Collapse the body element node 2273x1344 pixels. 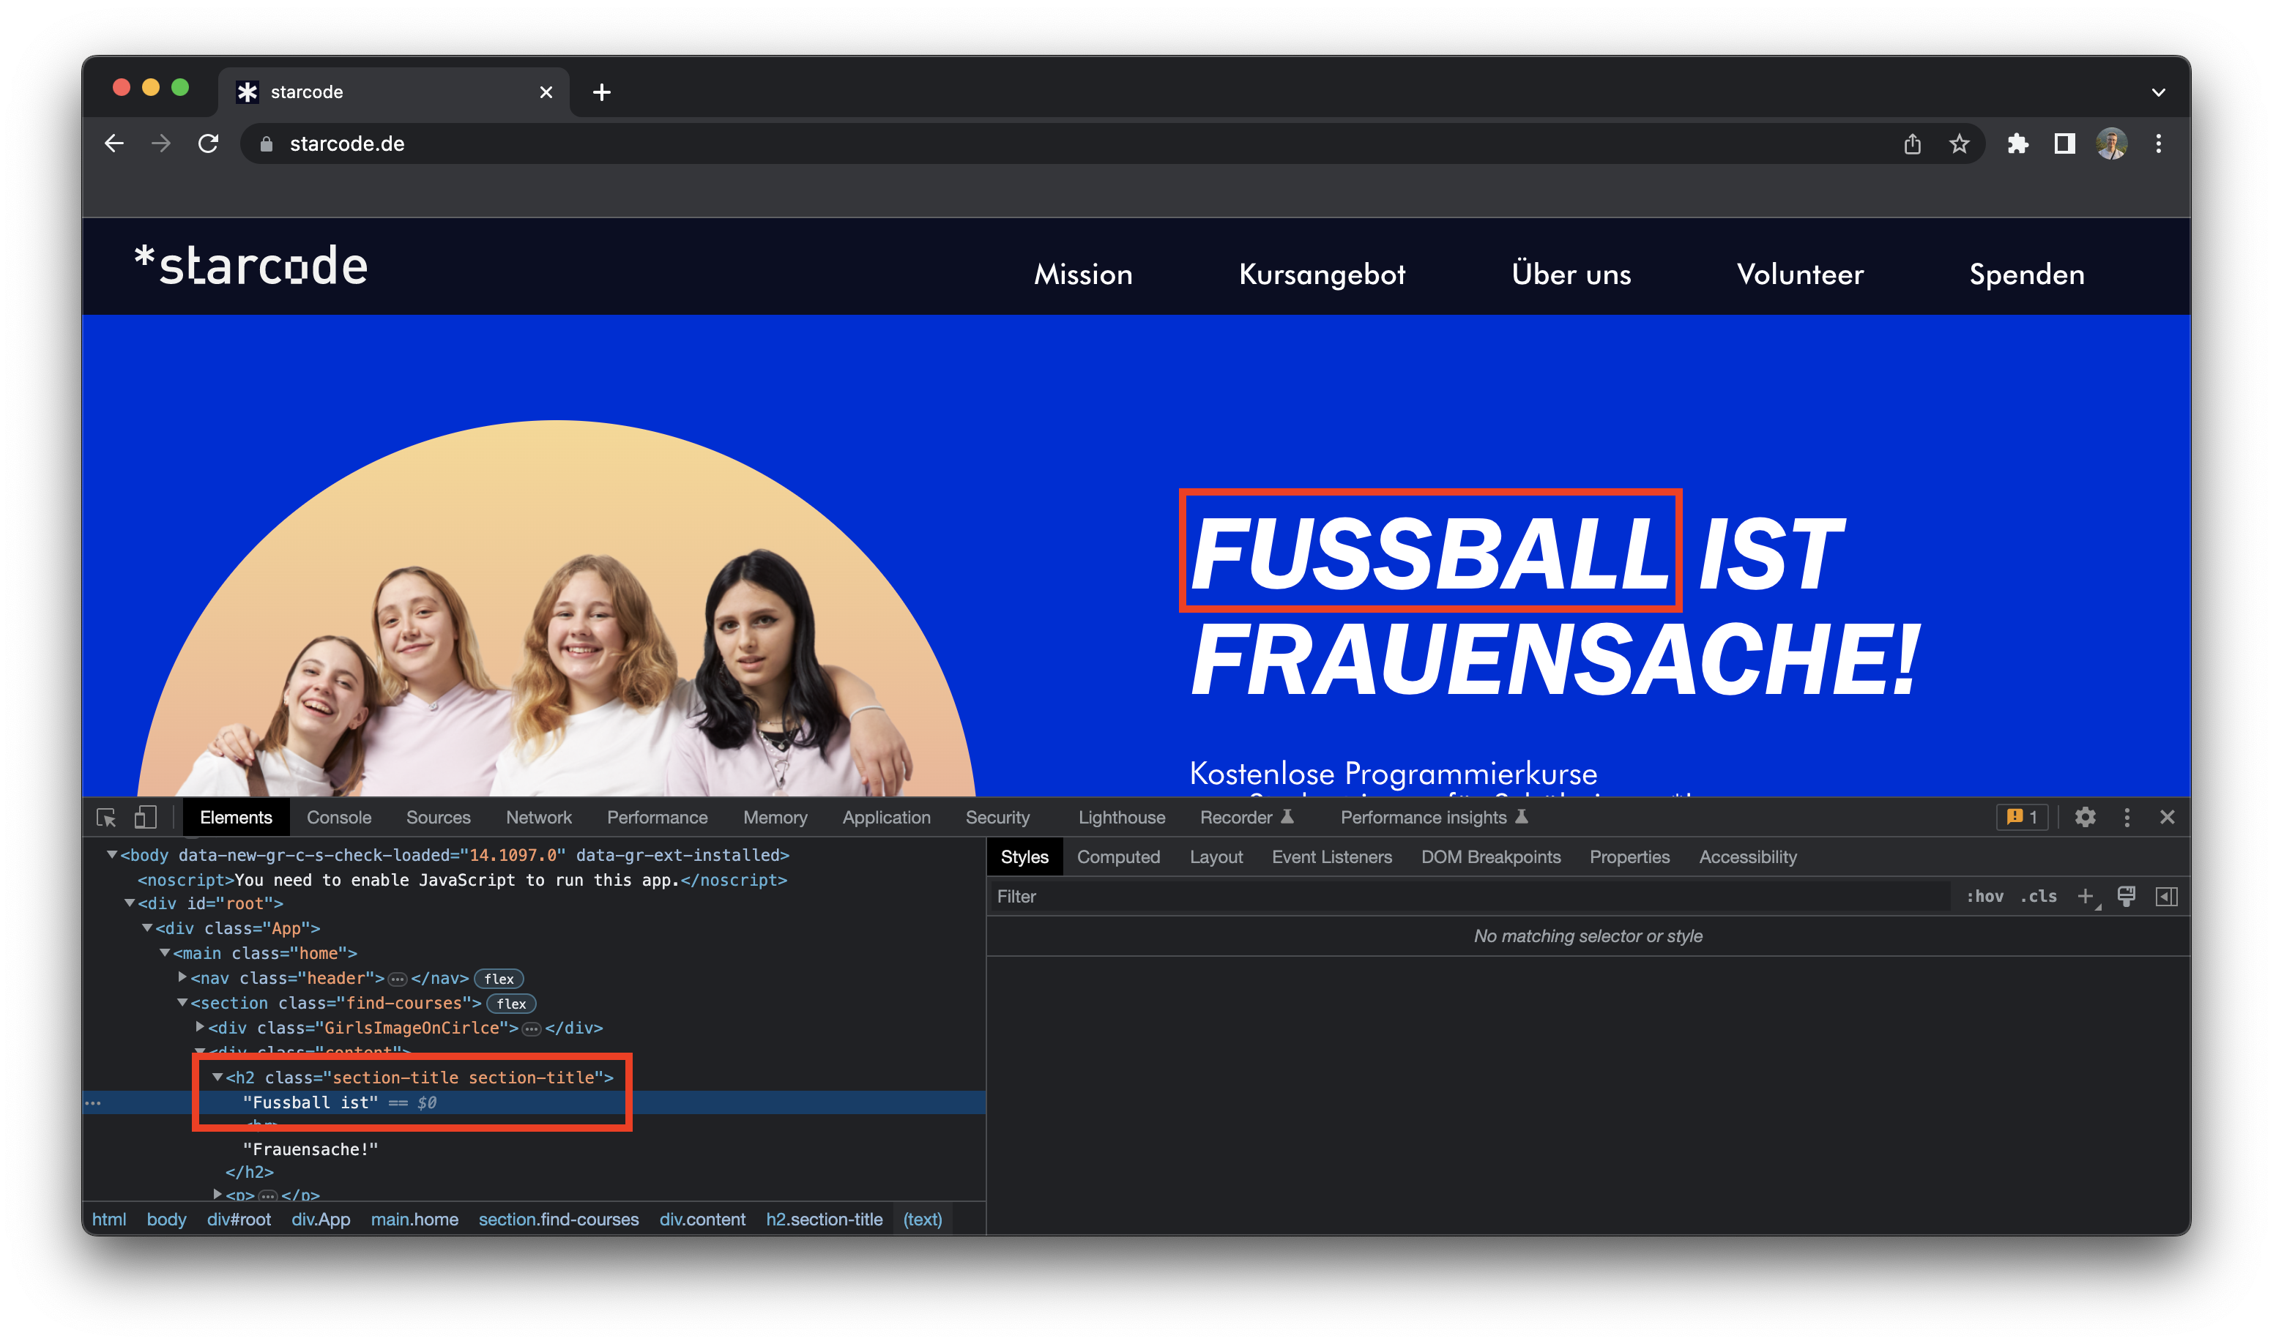point(111,854)
